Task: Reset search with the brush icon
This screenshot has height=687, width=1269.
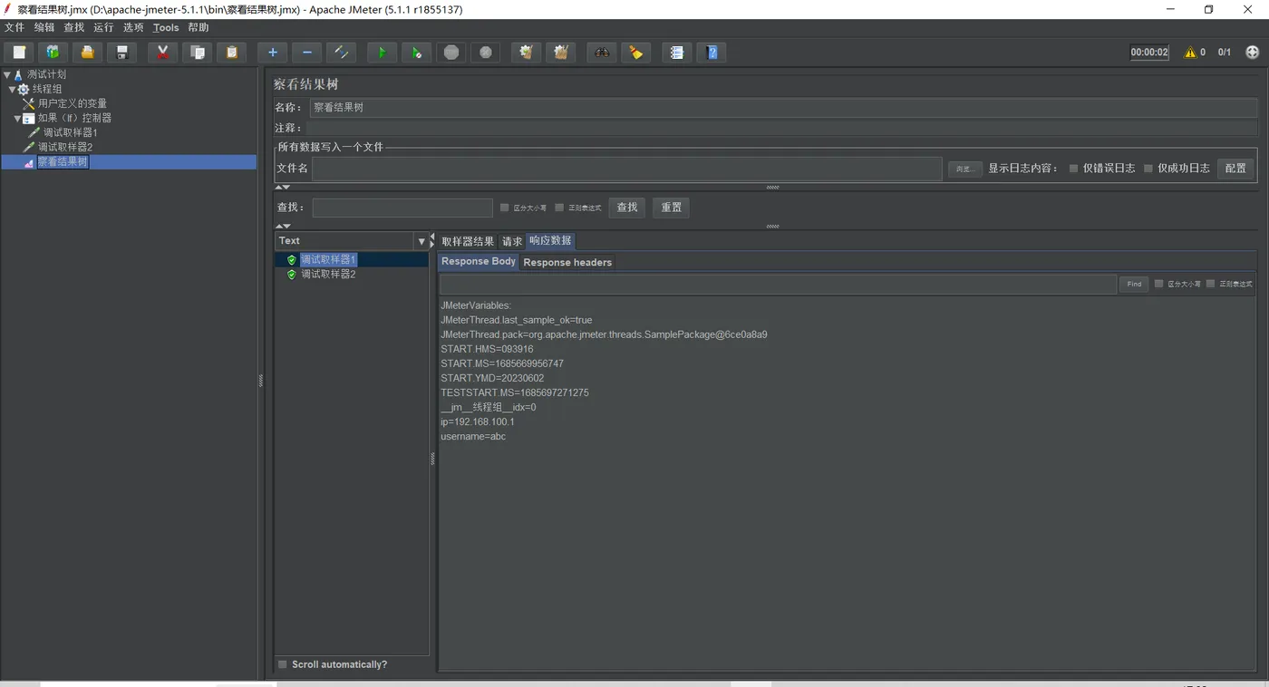Action: (635, 53)
